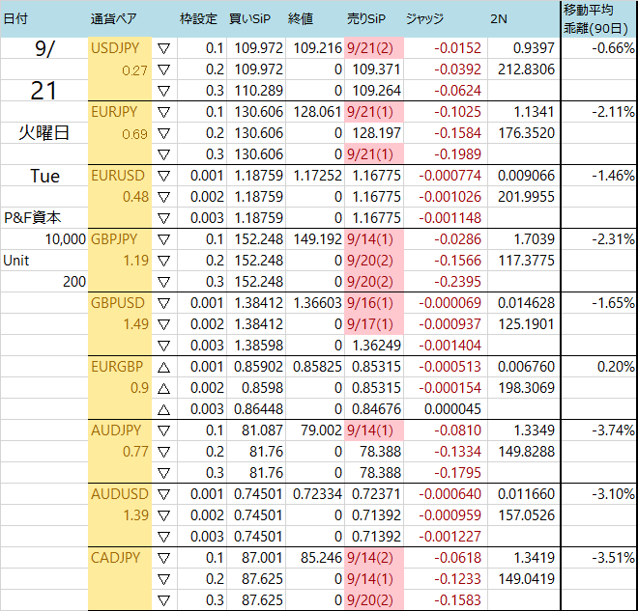The width and height of the screenshot is (638, 611).
Task: Click the USDJPY currency pair cell
Action: [x=115, y=48]
